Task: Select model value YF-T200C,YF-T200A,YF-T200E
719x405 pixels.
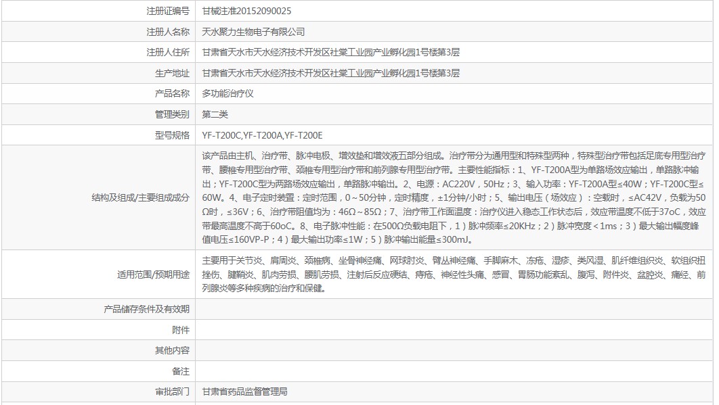Action: (x=262, y=135)
